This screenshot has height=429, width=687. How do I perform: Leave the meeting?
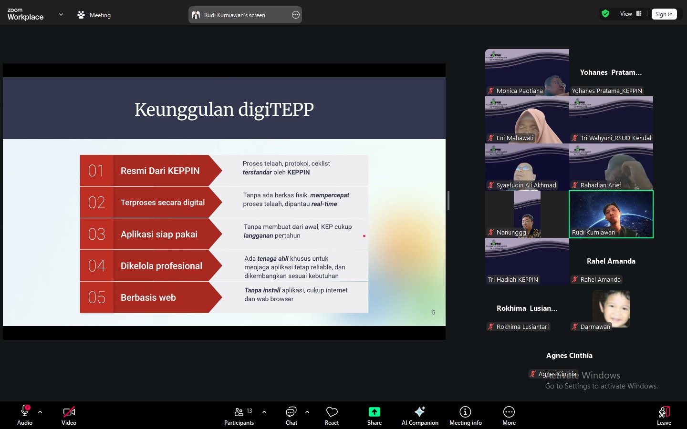pyautogui.click(x=664, y=415)
